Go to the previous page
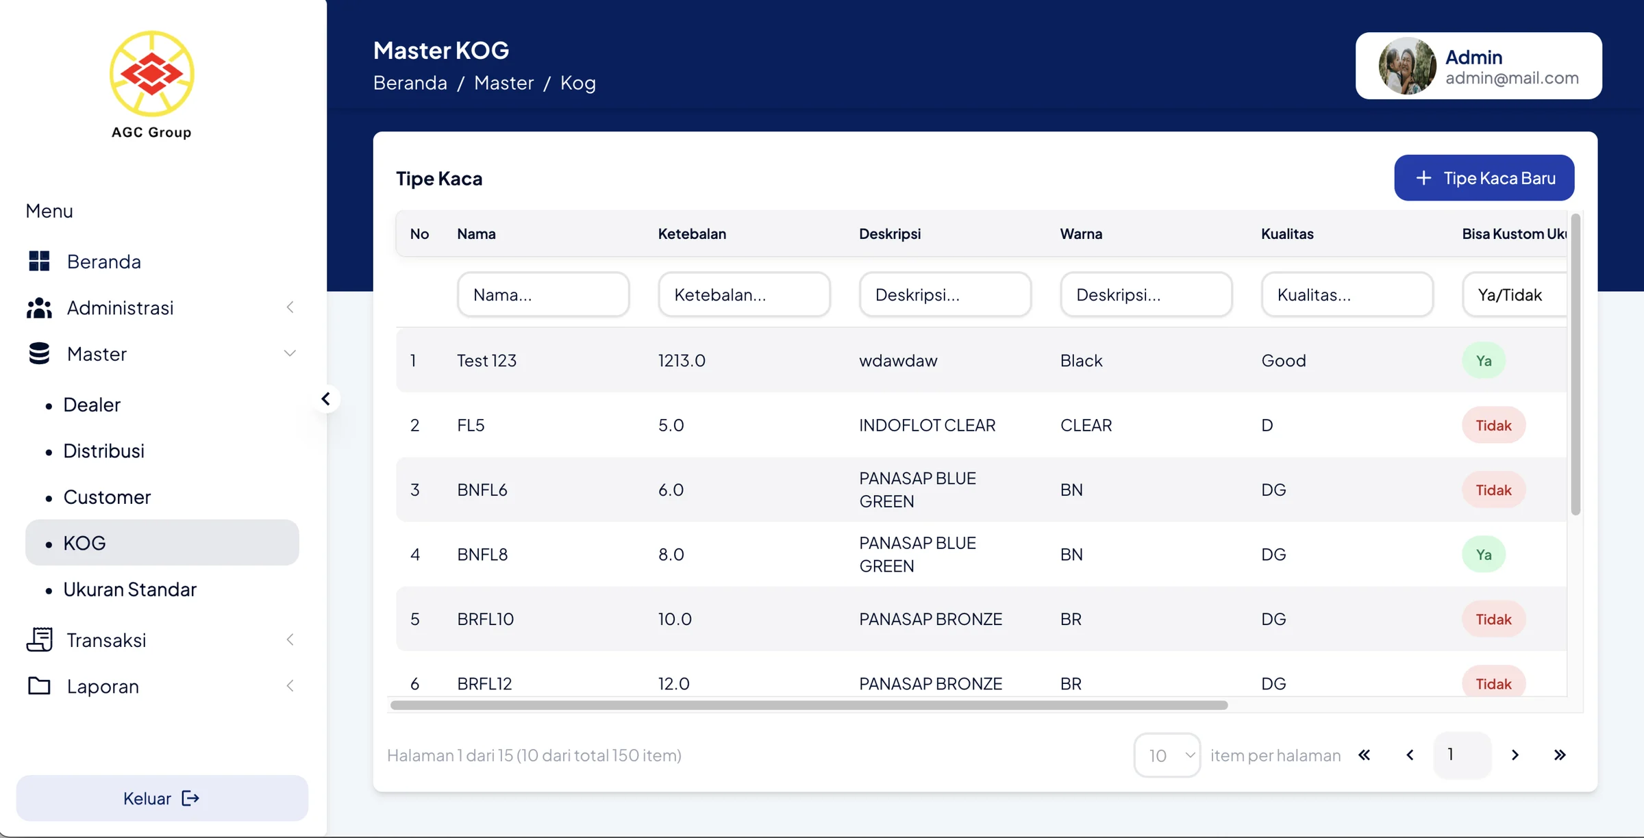1644x838 pixels. coord(1410,754)
